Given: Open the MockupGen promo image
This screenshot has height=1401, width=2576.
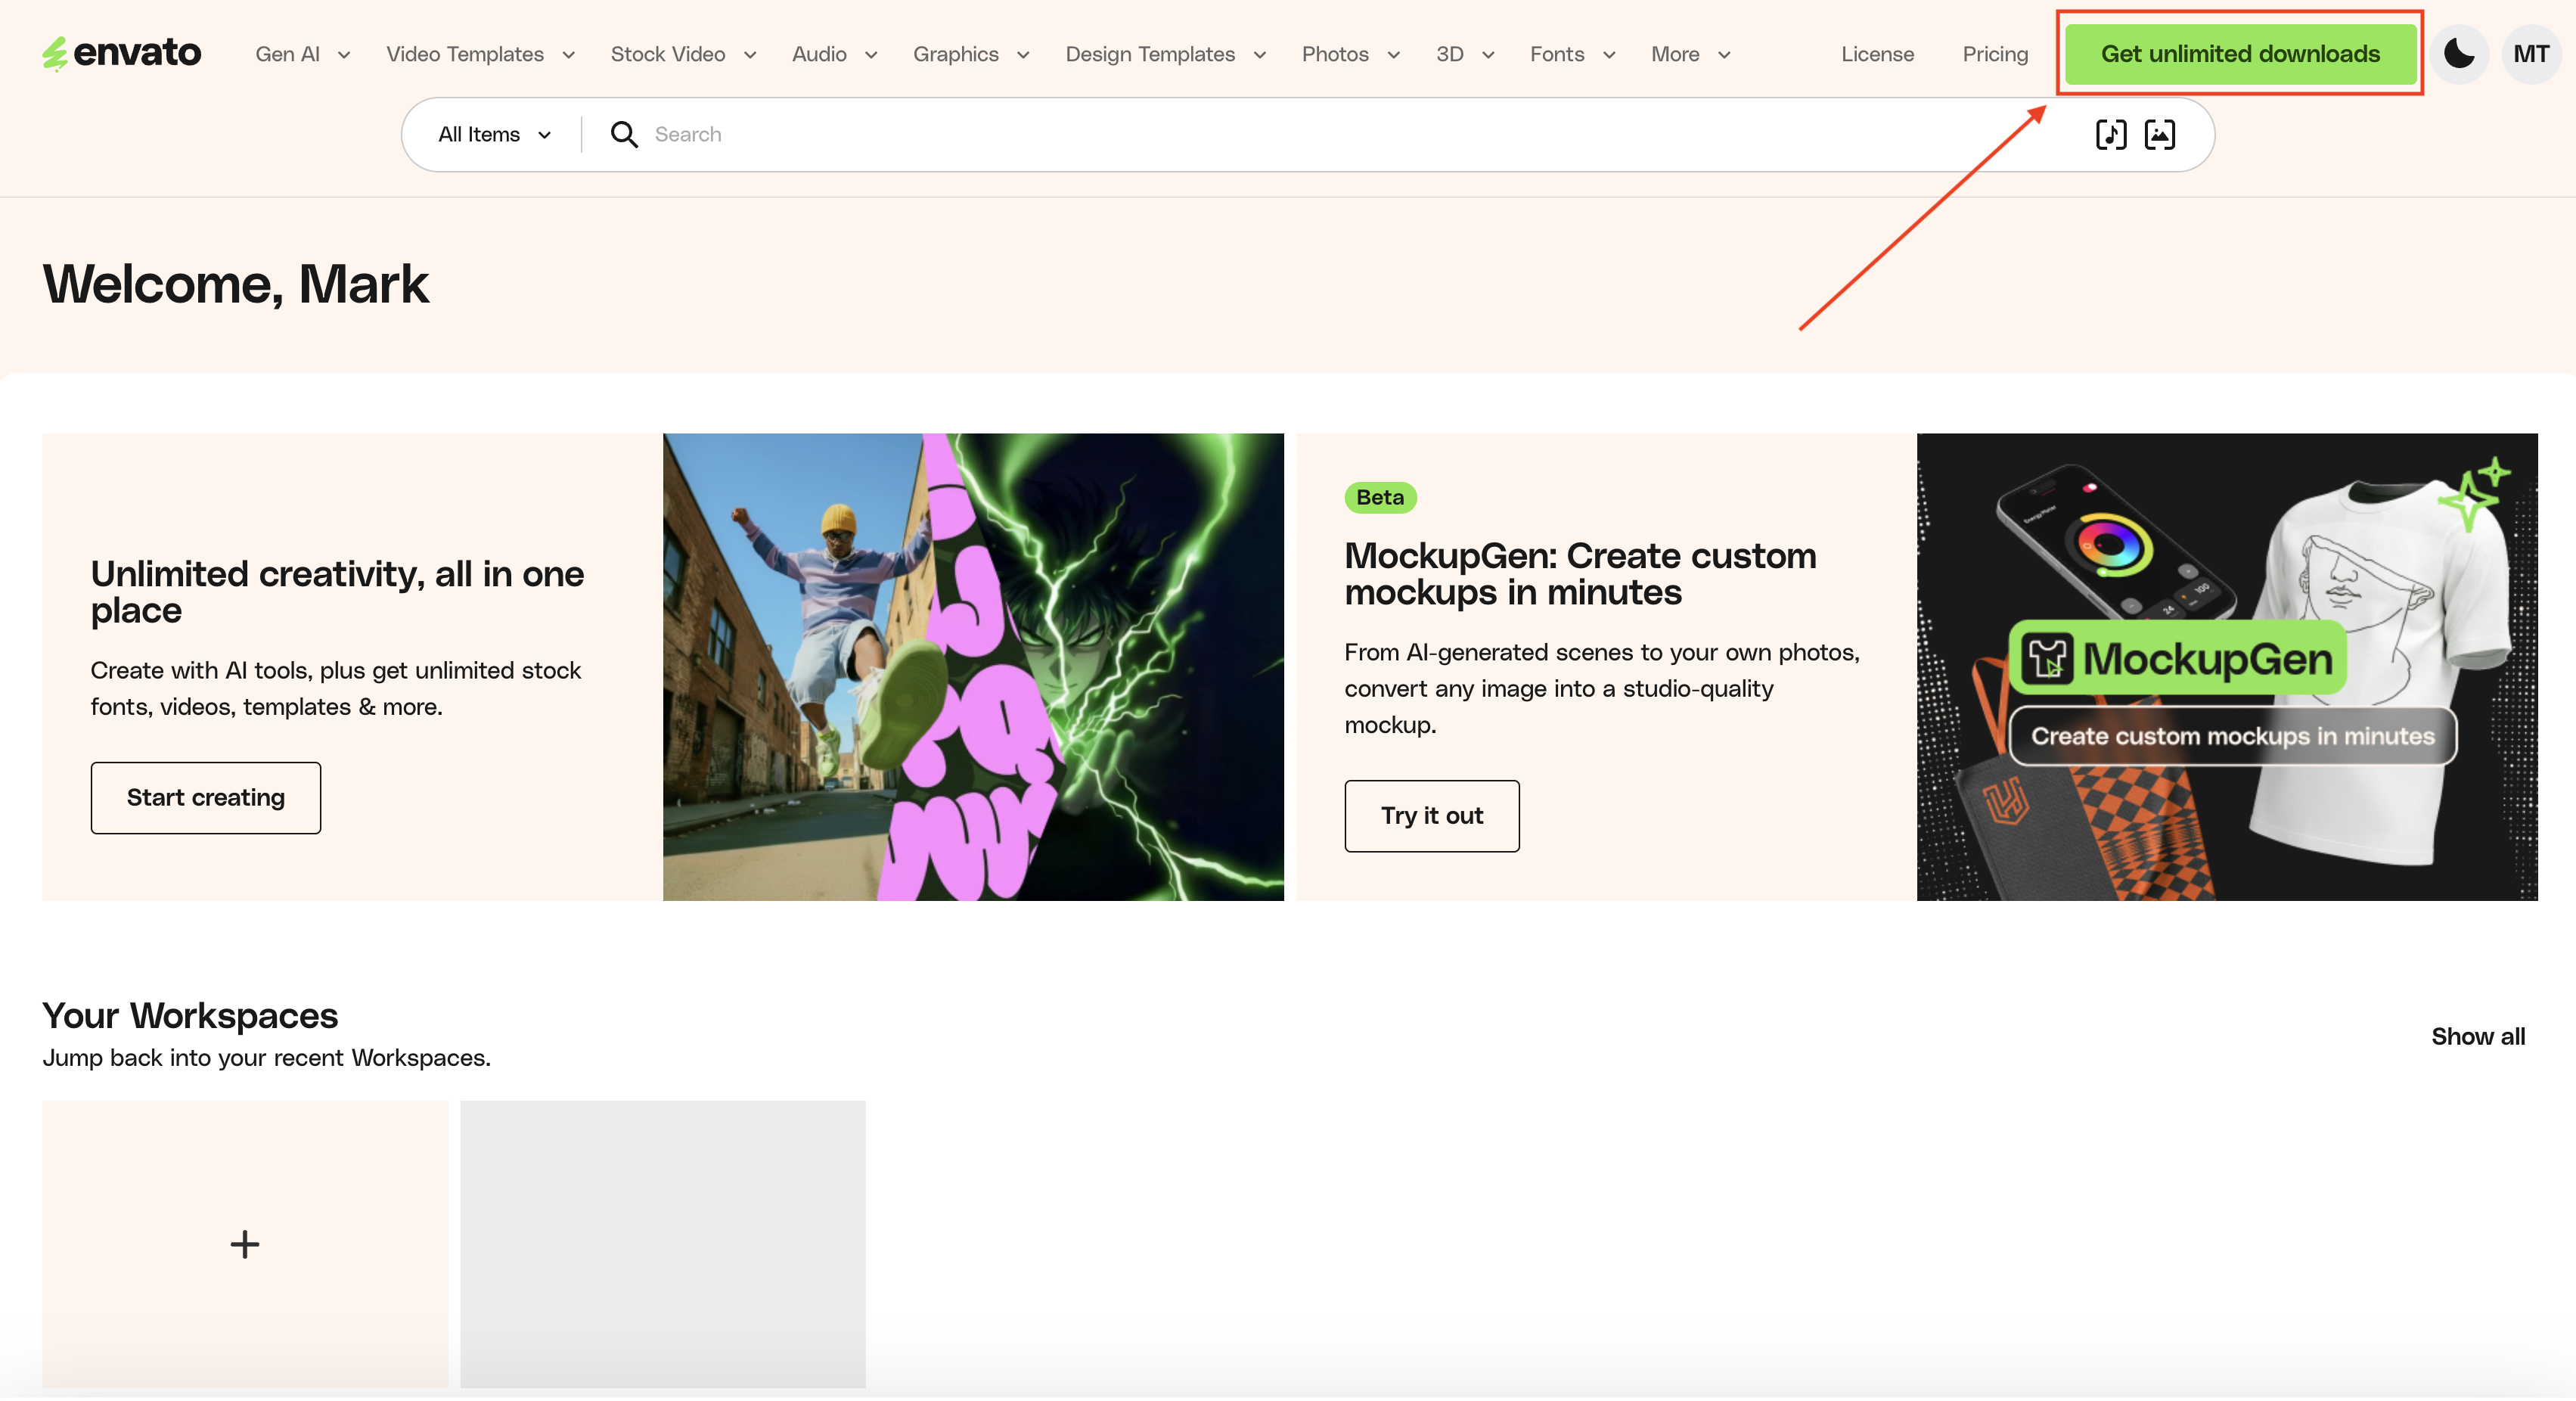Looking at the screenshot, I should (x=2226, y=666).
